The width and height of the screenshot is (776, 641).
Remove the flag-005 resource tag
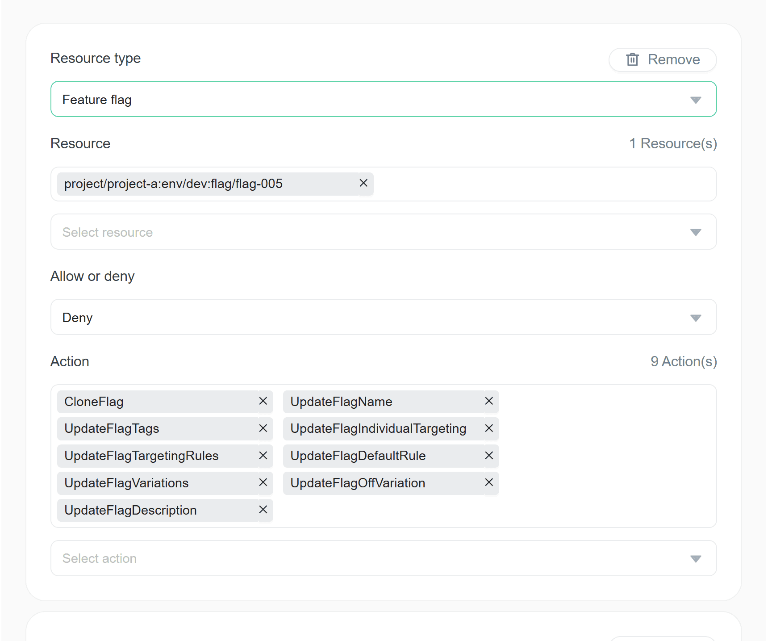(x=363, y=183)
